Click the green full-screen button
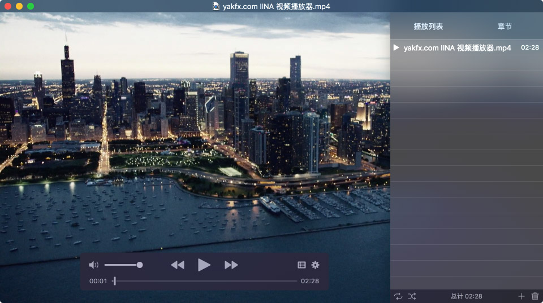 (31, 6)
